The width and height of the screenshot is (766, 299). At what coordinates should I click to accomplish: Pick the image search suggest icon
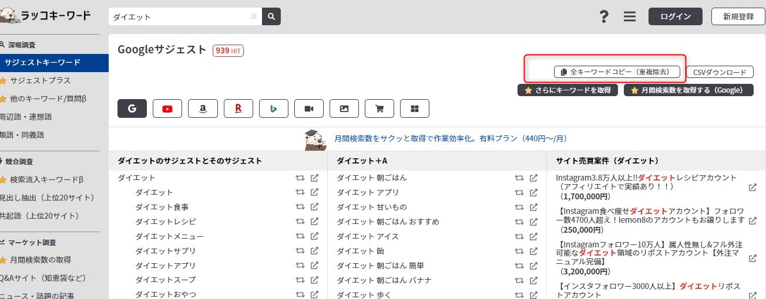pyautogui.click(x=344, y=108)
